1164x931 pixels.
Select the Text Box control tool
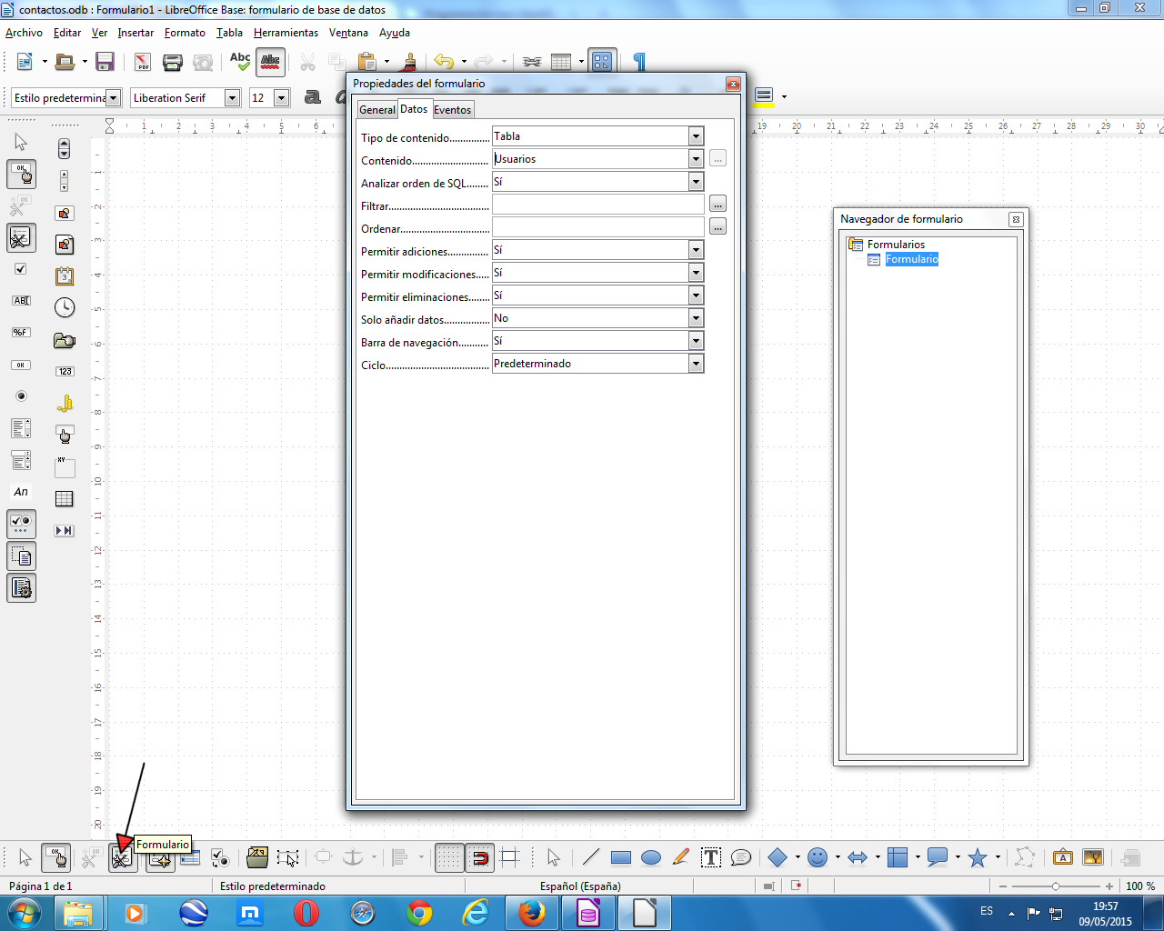coord(21,301)
